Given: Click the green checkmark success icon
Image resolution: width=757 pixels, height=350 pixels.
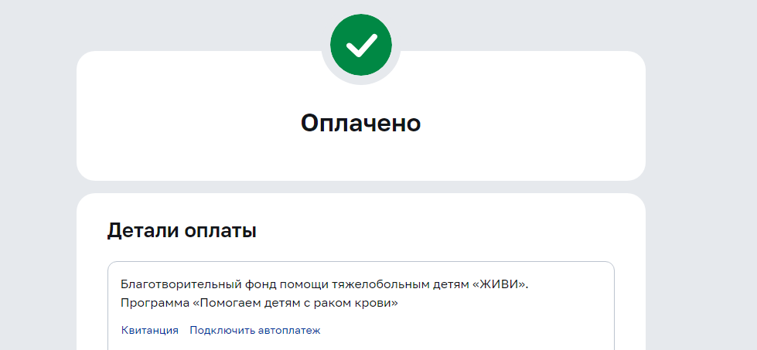Looking at the screenshot, I should point(360,45).
